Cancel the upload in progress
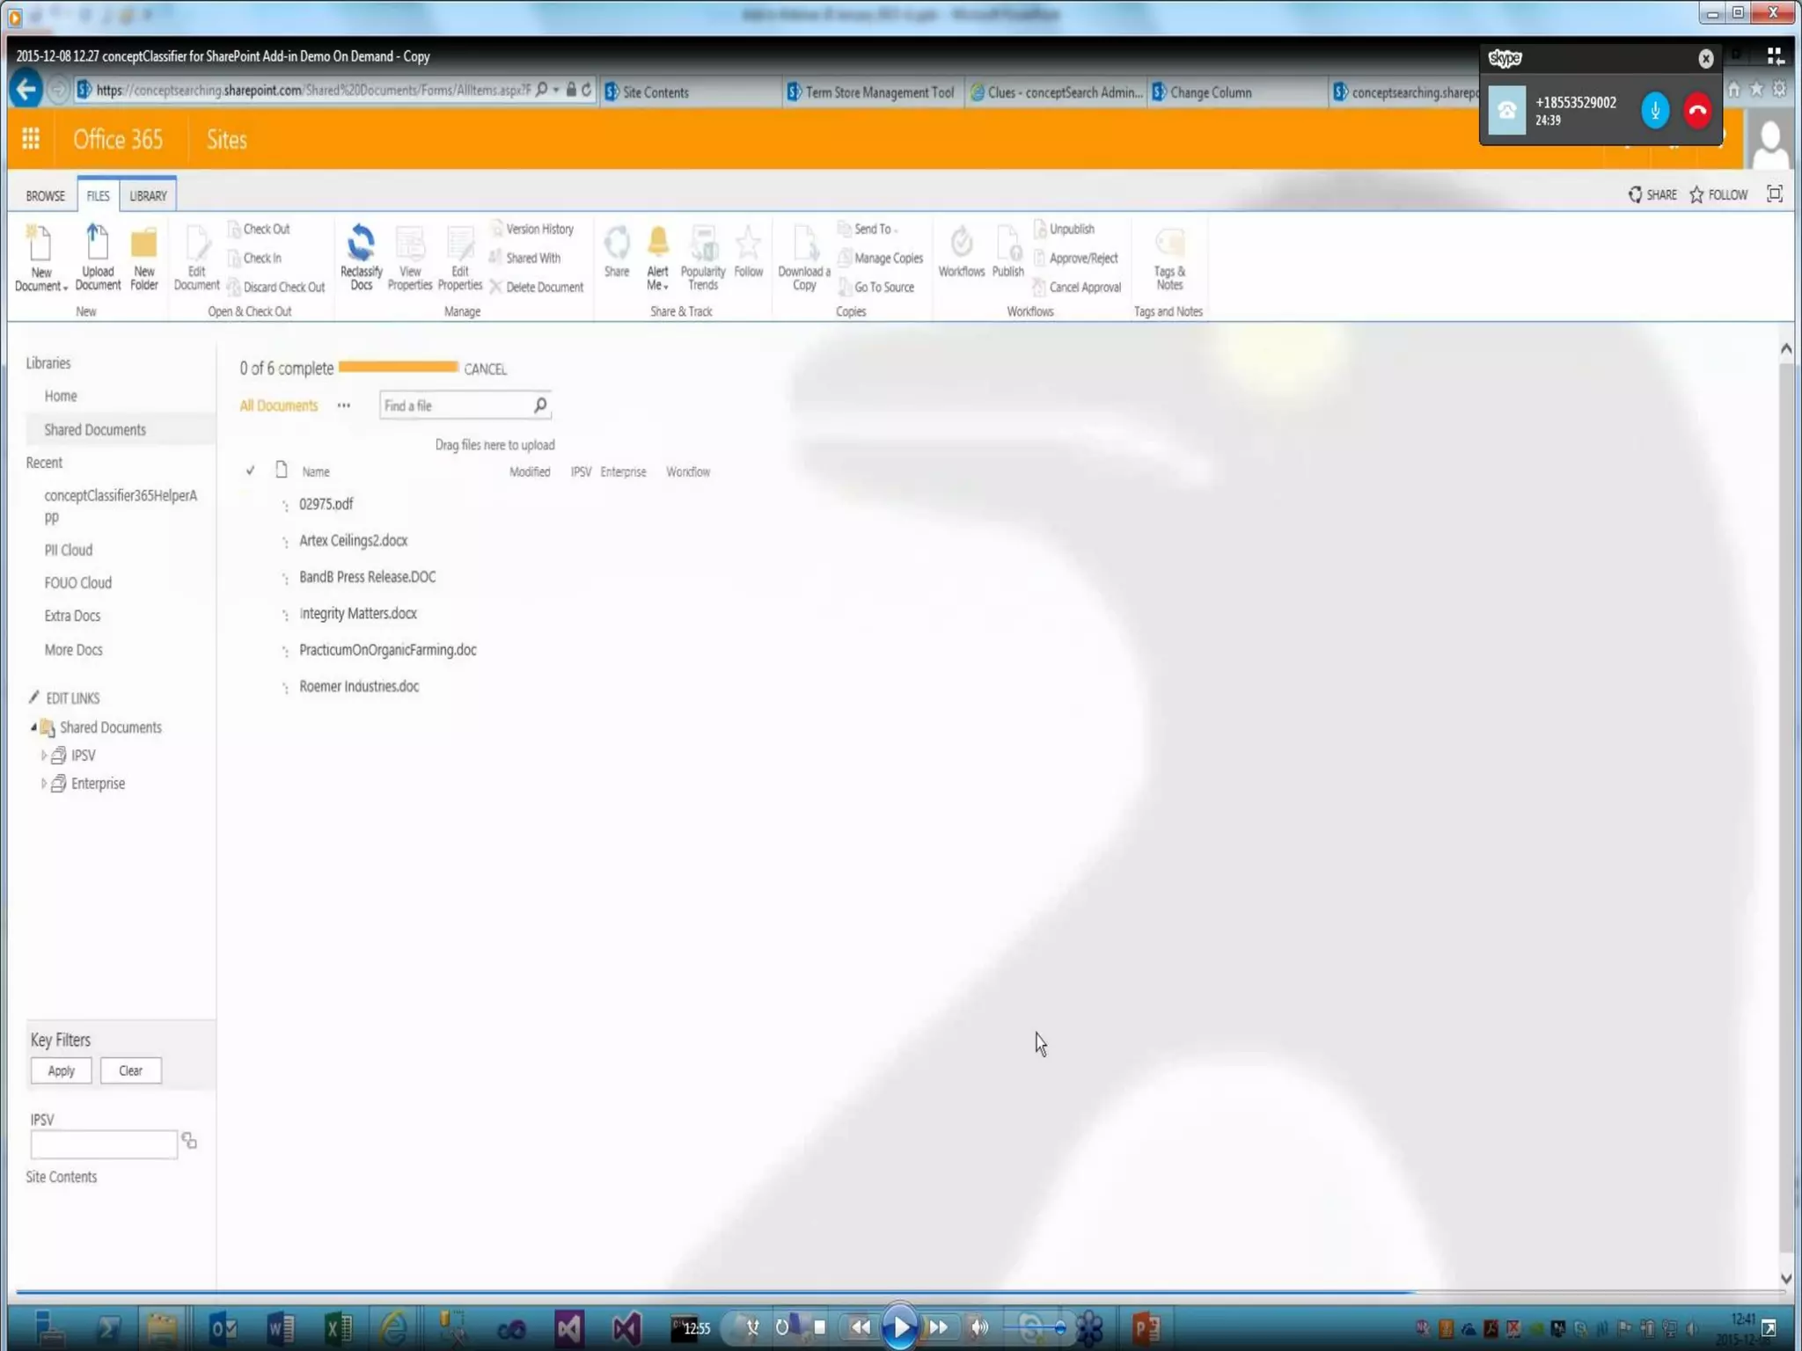Image resolution: width=1802 pixels, height=1351 pixels. (x=485, y=369)
